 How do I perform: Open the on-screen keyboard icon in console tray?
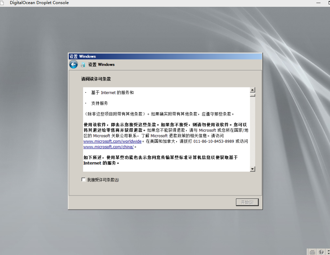point(312,252)
